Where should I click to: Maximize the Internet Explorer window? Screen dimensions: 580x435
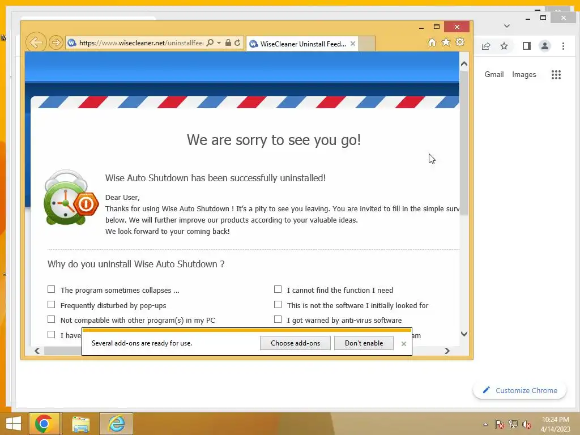point(437,27)
